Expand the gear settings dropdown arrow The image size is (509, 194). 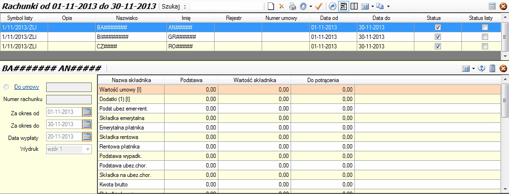pyautogui.click(x=311, y=7)
